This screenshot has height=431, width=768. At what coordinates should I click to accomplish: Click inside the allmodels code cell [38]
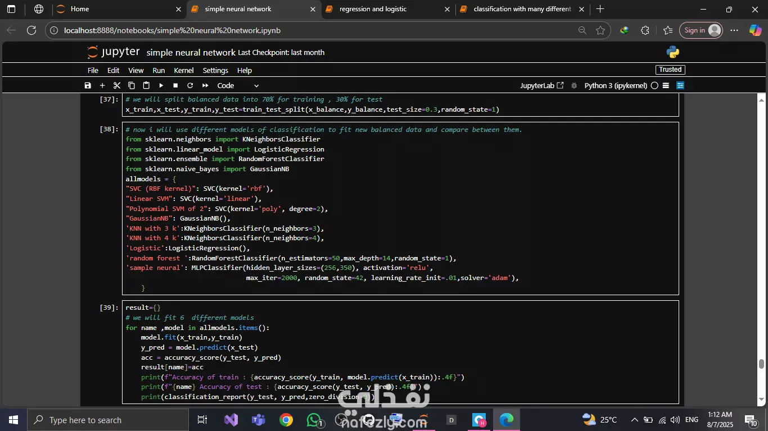(x=400, y=208)
